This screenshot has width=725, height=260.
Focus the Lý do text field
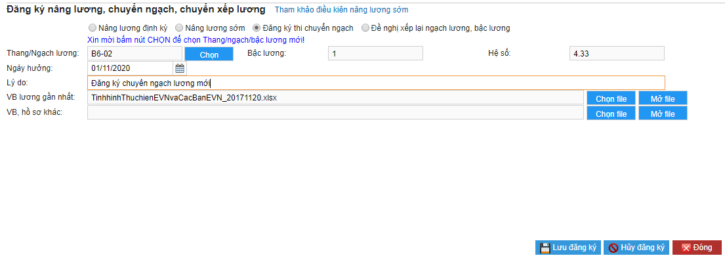[x=376, y=83]
